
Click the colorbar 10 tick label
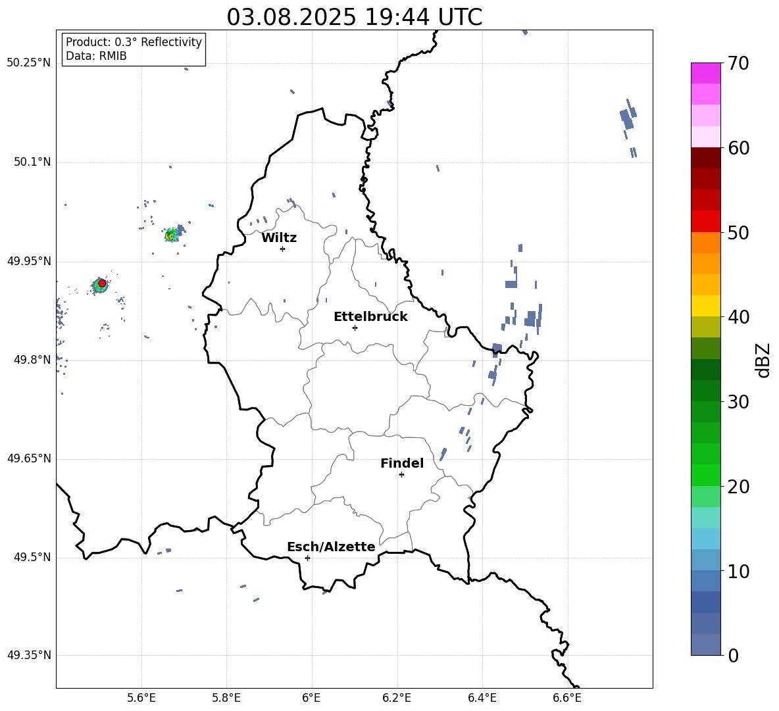738,571
